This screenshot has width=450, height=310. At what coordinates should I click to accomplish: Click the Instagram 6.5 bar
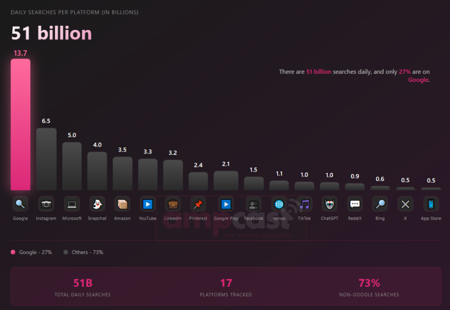(x=46, y=159)
